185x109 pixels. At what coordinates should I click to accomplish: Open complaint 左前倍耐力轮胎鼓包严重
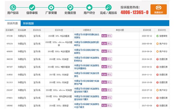pos(87,82)
